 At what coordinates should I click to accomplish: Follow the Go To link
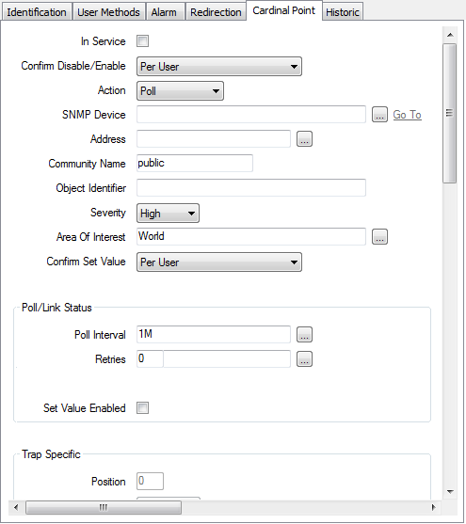point(407,115)
